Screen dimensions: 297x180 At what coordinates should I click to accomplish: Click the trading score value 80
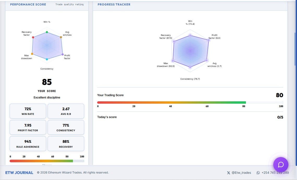pyautogui.click(x=280, y=95)
